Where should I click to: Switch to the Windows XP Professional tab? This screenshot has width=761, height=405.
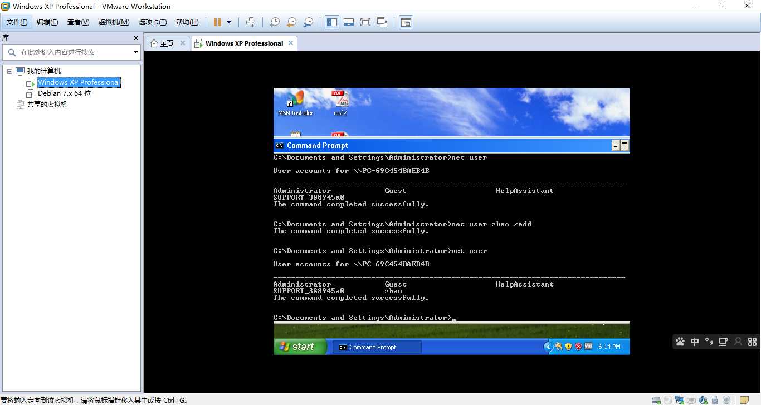coord(244,43)
